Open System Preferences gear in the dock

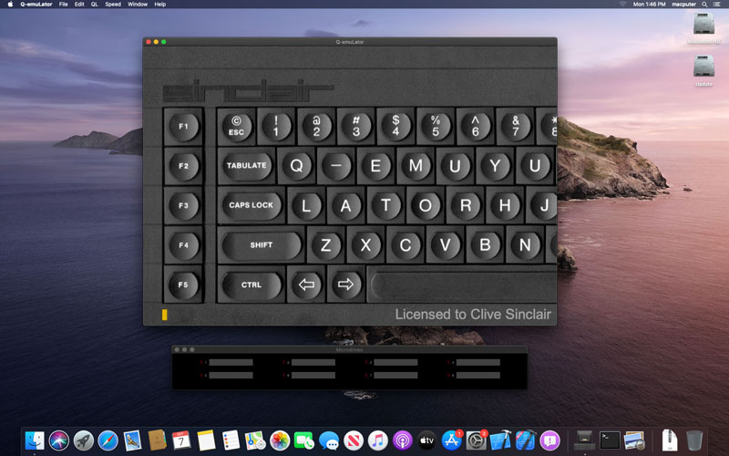[x=476, y=440]
